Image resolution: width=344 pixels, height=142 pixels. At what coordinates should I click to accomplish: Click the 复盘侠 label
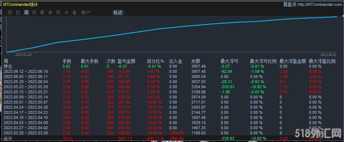pos(290,4)
